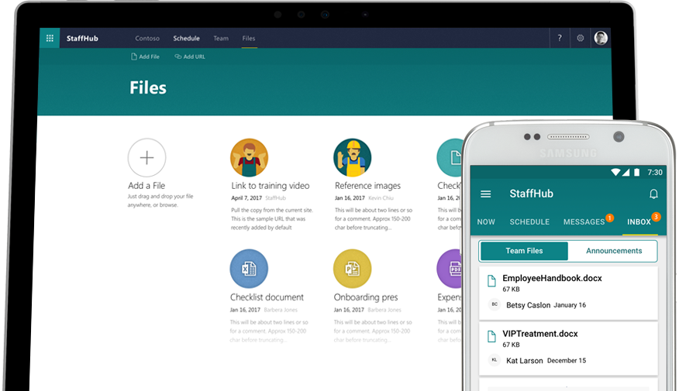Open the Link to training video thumbnail
The width and height of the screenshot is (679, 391).
click(x=249, y=158)
